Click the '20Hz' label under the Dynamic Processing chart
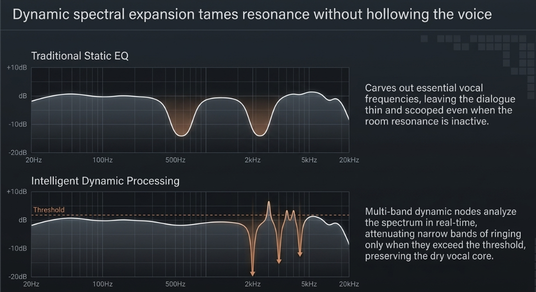The width and height of the screenshot is (536, 292). tap(31, 284)
